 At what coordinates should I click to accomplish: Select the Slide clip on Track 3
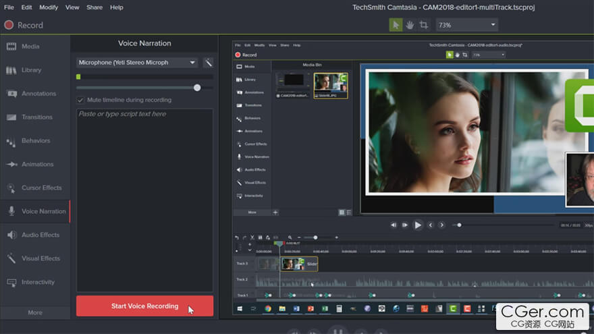(299, 264)
